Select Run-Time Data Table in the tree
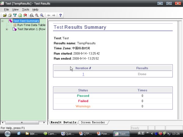183x137 pixels. [x=31, y=25]
